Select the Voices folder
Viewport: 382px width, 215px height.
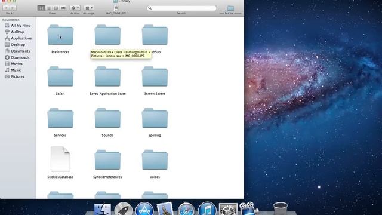(x=155, y=160)
